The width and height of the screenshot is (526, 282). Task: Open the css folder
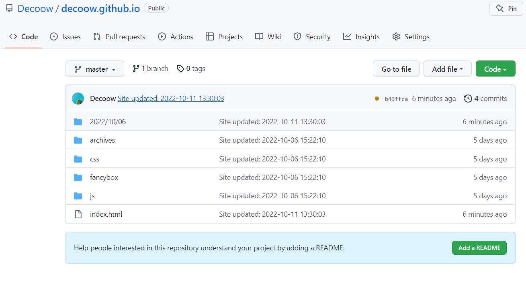coord(94,159)
